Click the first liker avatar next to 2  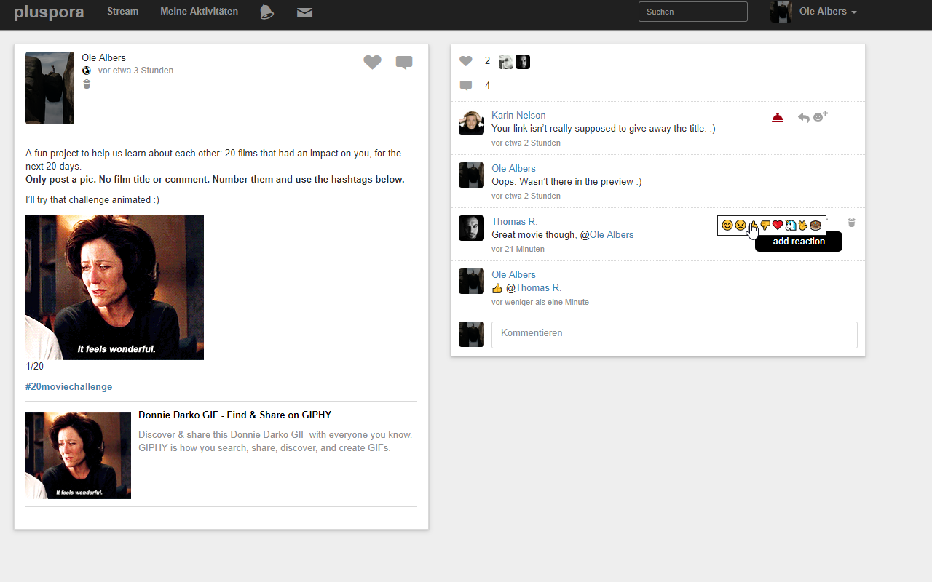tap(506, 62)
